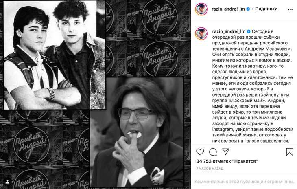Share the post via the paper plane icon

[x=226, y=152]
